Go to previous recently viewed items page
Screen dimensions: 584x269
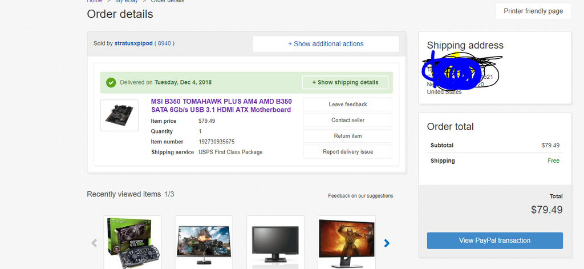tap(94, 243)
